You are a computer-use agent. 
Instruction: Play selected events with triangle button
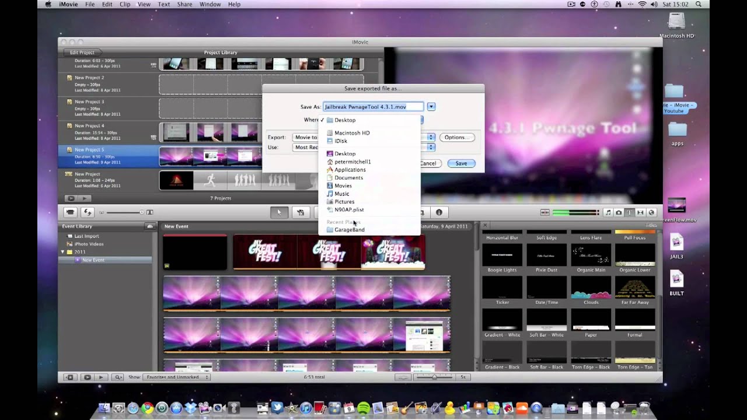(x=101, y=377)
